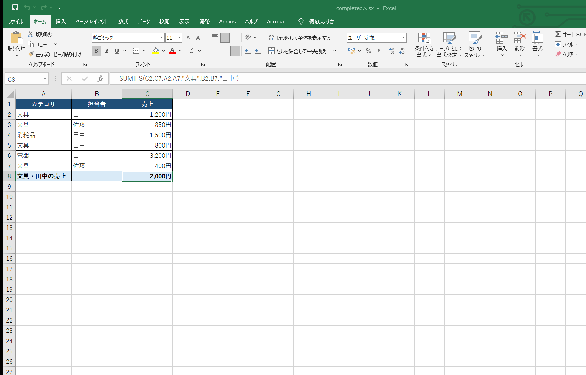Switch to the 数式 tab
Screen dimensions: 586x375
click(123, 21)
